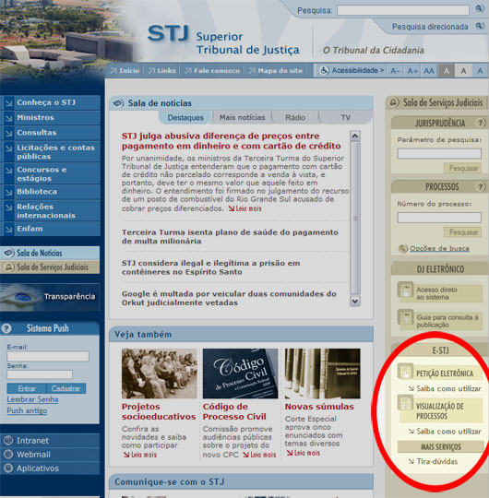Click the arrow icon beside Consultas
Viewport: 489px width, 498px height.
[8, 133]
